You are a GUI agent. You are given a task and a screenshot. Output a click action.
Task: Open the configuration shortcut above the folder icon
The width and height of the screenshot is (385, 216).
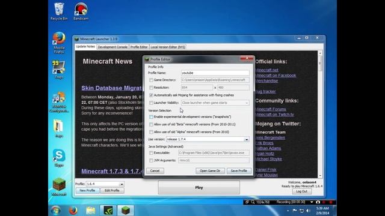tap(59, 102)
